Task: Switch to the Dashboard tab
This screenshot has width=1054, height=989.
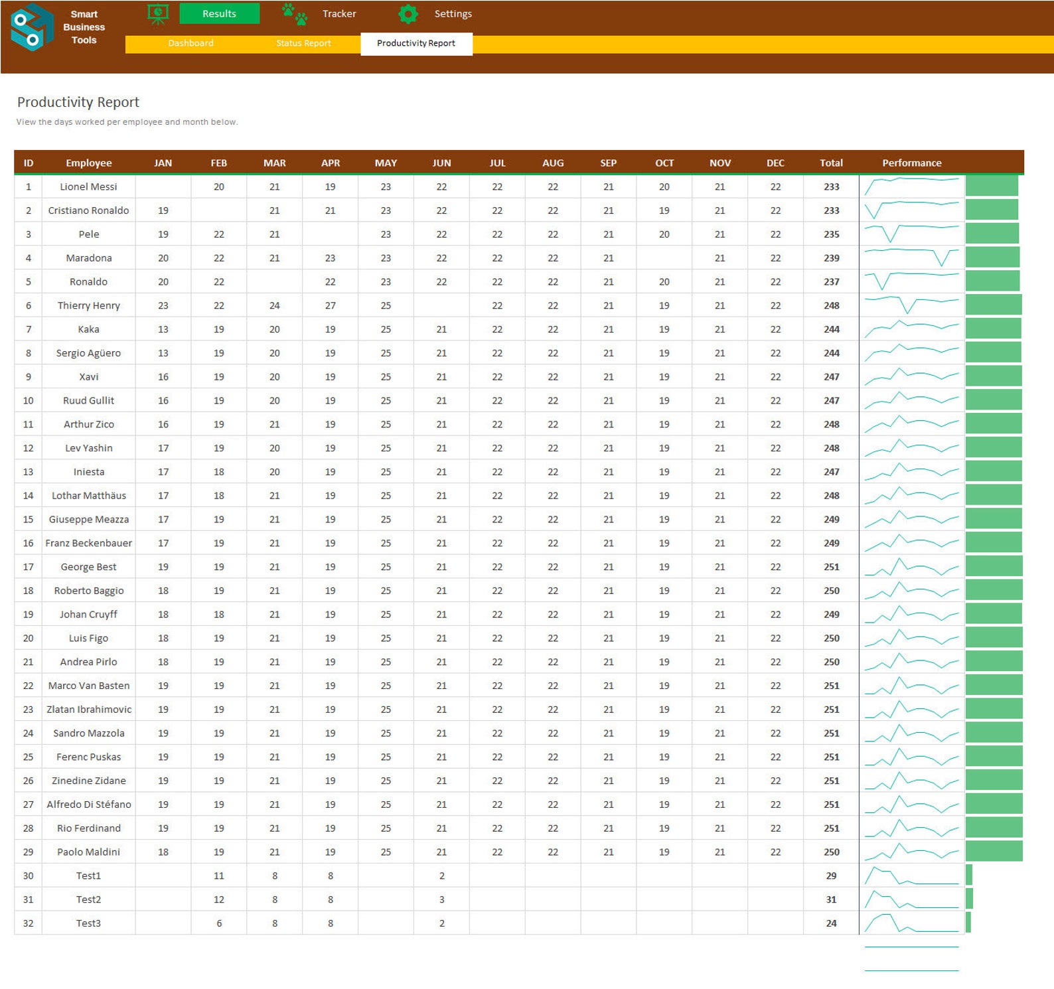Action: tap(190, 43)
